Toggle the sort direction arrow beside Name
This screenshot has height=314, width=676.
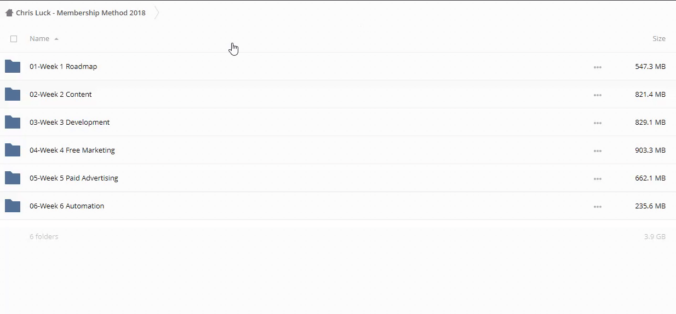click(x=56, y=39)
